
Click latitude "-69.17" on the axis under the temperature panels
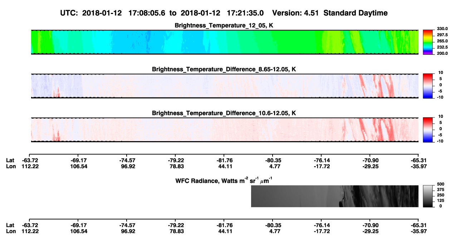tap(78, 161)
